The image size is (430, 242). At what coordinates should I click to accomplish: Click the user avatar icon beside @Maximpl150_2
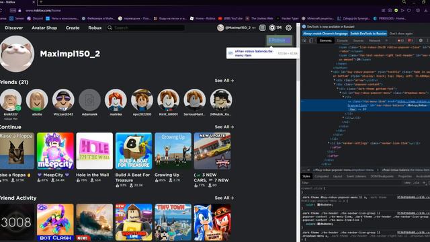click(x=220, y=28)
